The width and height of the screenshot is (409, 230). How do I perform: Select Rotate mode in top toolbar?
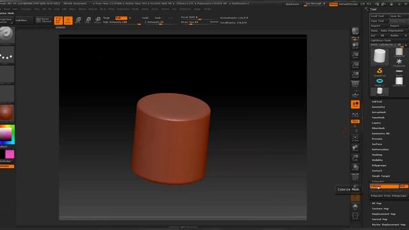(98, 20)
